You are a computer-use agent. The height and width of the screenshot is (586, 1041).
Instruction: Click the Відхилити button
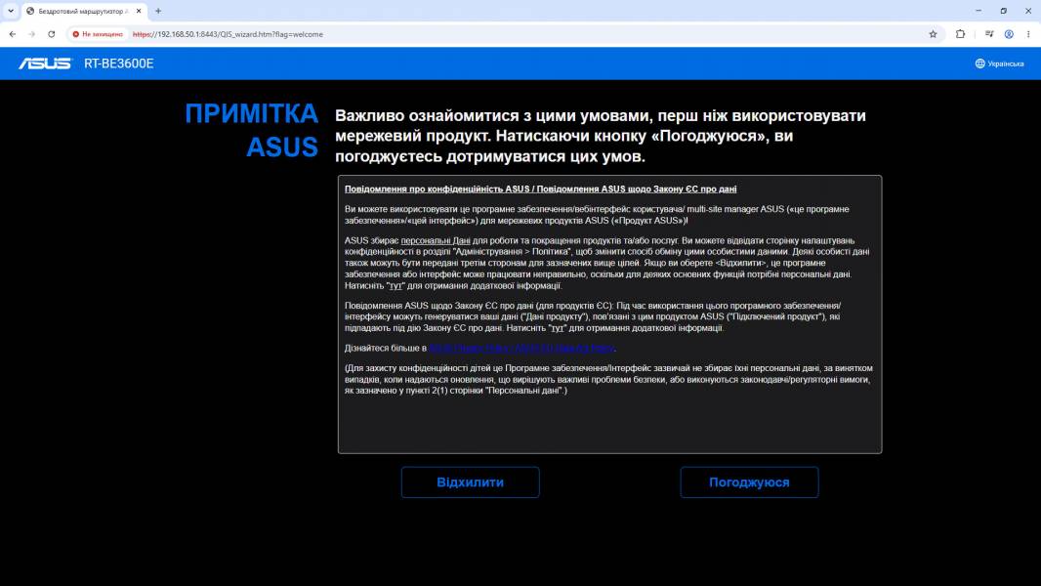pos(470,482)
